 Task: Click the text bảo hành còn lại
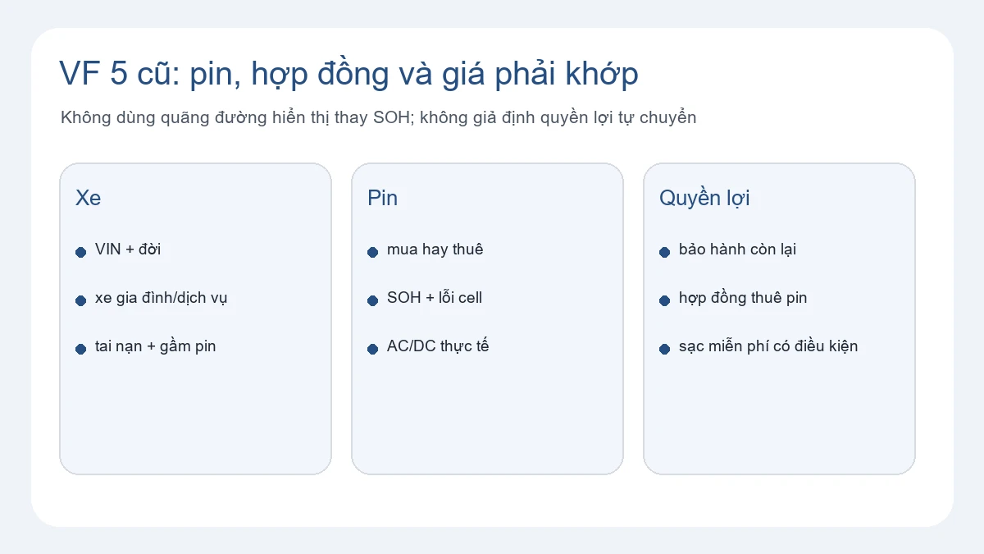tap(737, 250)
